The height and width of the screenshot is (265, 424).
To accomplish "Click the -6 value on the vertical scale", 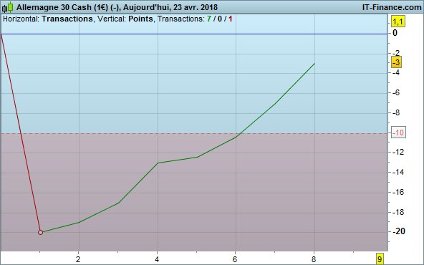I will coord(396,92).
